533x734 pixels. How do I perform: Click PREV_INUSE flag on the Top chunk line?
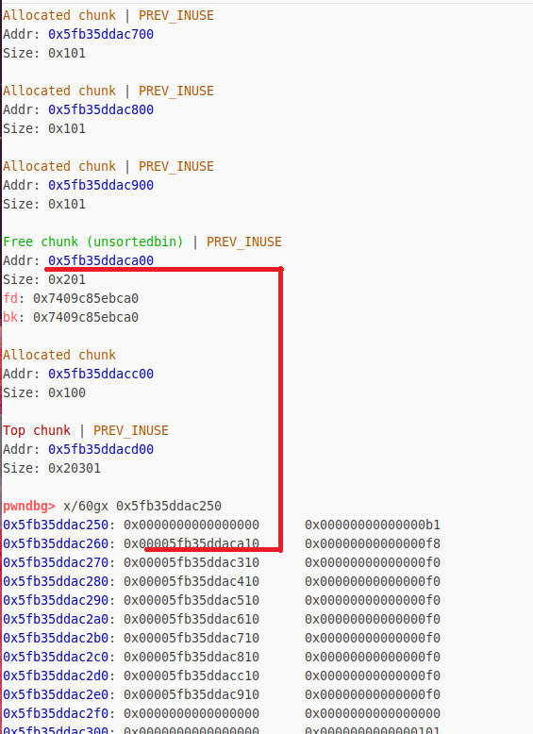click(131, 430)
